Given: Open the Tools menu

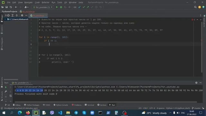Looking at the screenshot, I should click(x=60, y=2).
